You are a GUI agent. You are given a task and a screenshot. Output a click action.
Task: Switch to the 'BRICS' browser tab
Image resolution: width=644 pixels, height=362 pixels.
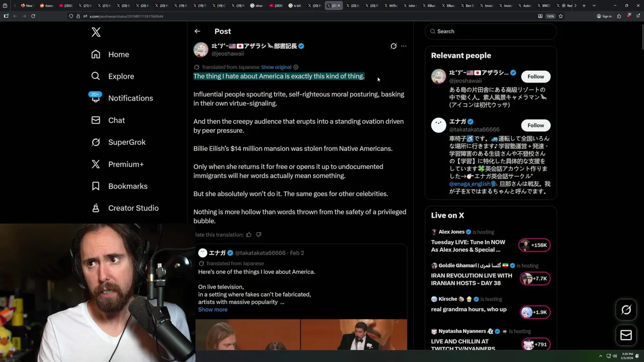544,6
